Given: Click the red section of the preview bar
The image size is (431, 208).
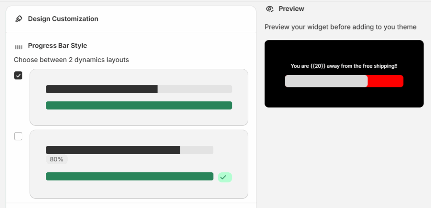Looking at the screenshot, I should pyautogui.click(x=385, y=81).
